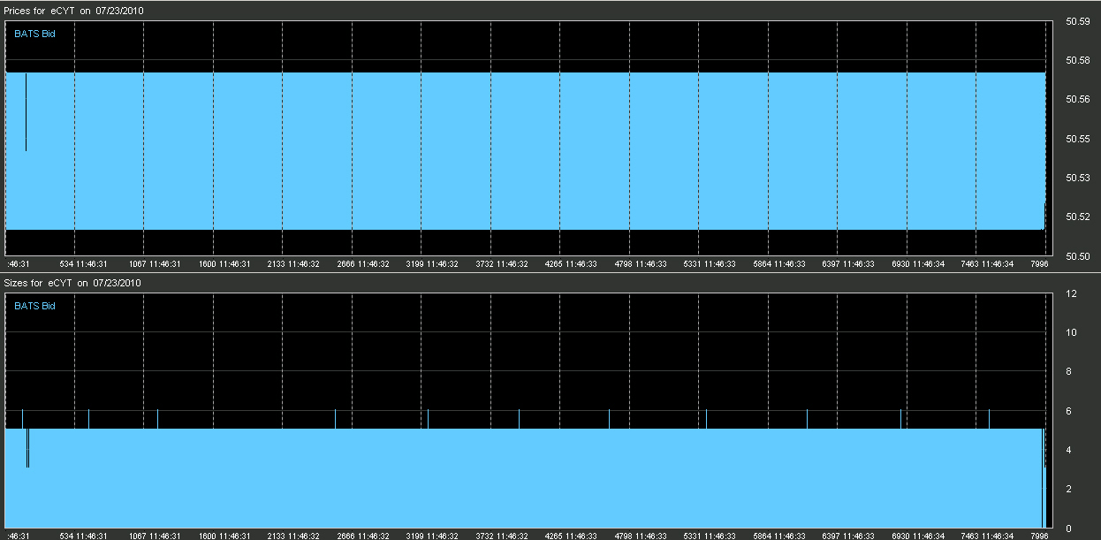1101x540 pixels.
Task: Select the 'BATS Bid' legend in Sizes chart
Action: point(34,306)
